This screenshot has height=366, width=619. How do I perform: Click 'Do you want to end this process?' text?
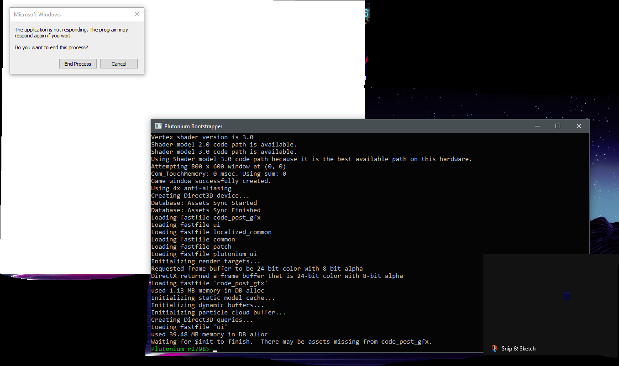[51, 47]
